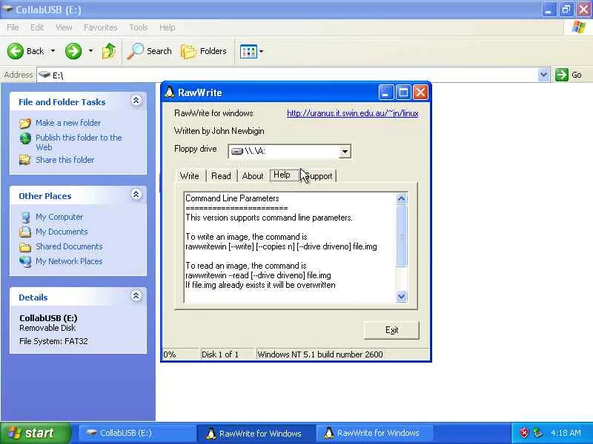Click the second RawWrite for Windows taskbar button
This screenshot has width=593, height=444.
click(374, 433)
